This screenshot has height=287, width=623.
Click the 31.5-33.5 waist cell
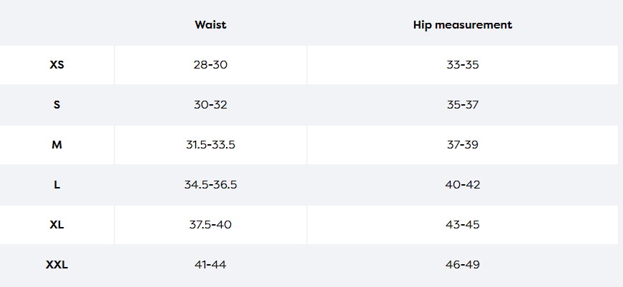click(x=210, y=144)
